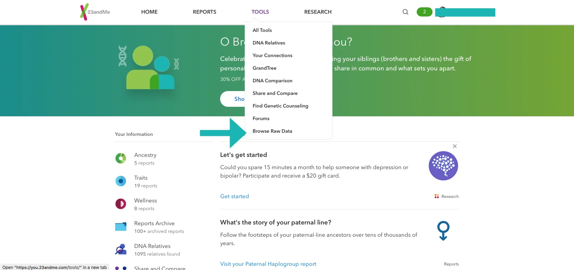574x270 pixels.
Task: Click the 23andMe logo
Action: pyautogui.click(x=95, y=12)
